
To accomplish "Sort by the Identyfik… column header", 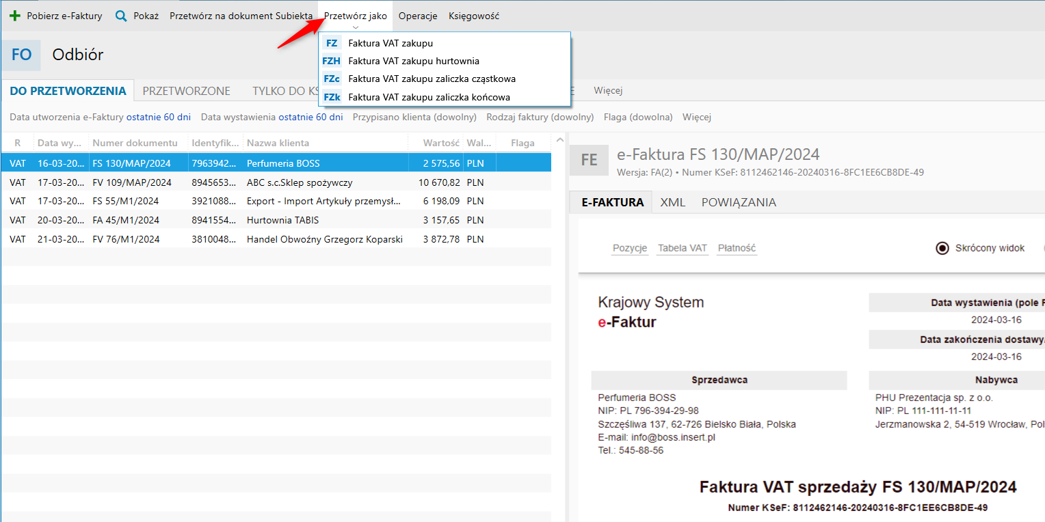I will coord(216,143).
